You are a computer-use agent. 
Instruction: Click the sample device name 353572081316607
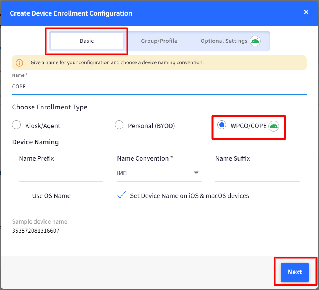(36, 231)
